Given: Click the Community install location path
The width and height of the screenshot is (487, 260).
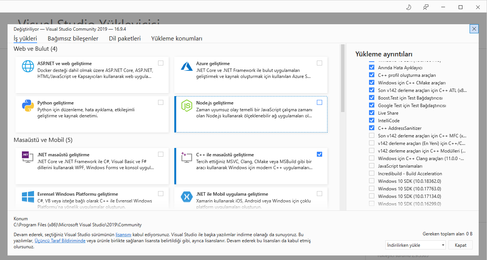Looking at the screenshot, I should click(78, 224).
